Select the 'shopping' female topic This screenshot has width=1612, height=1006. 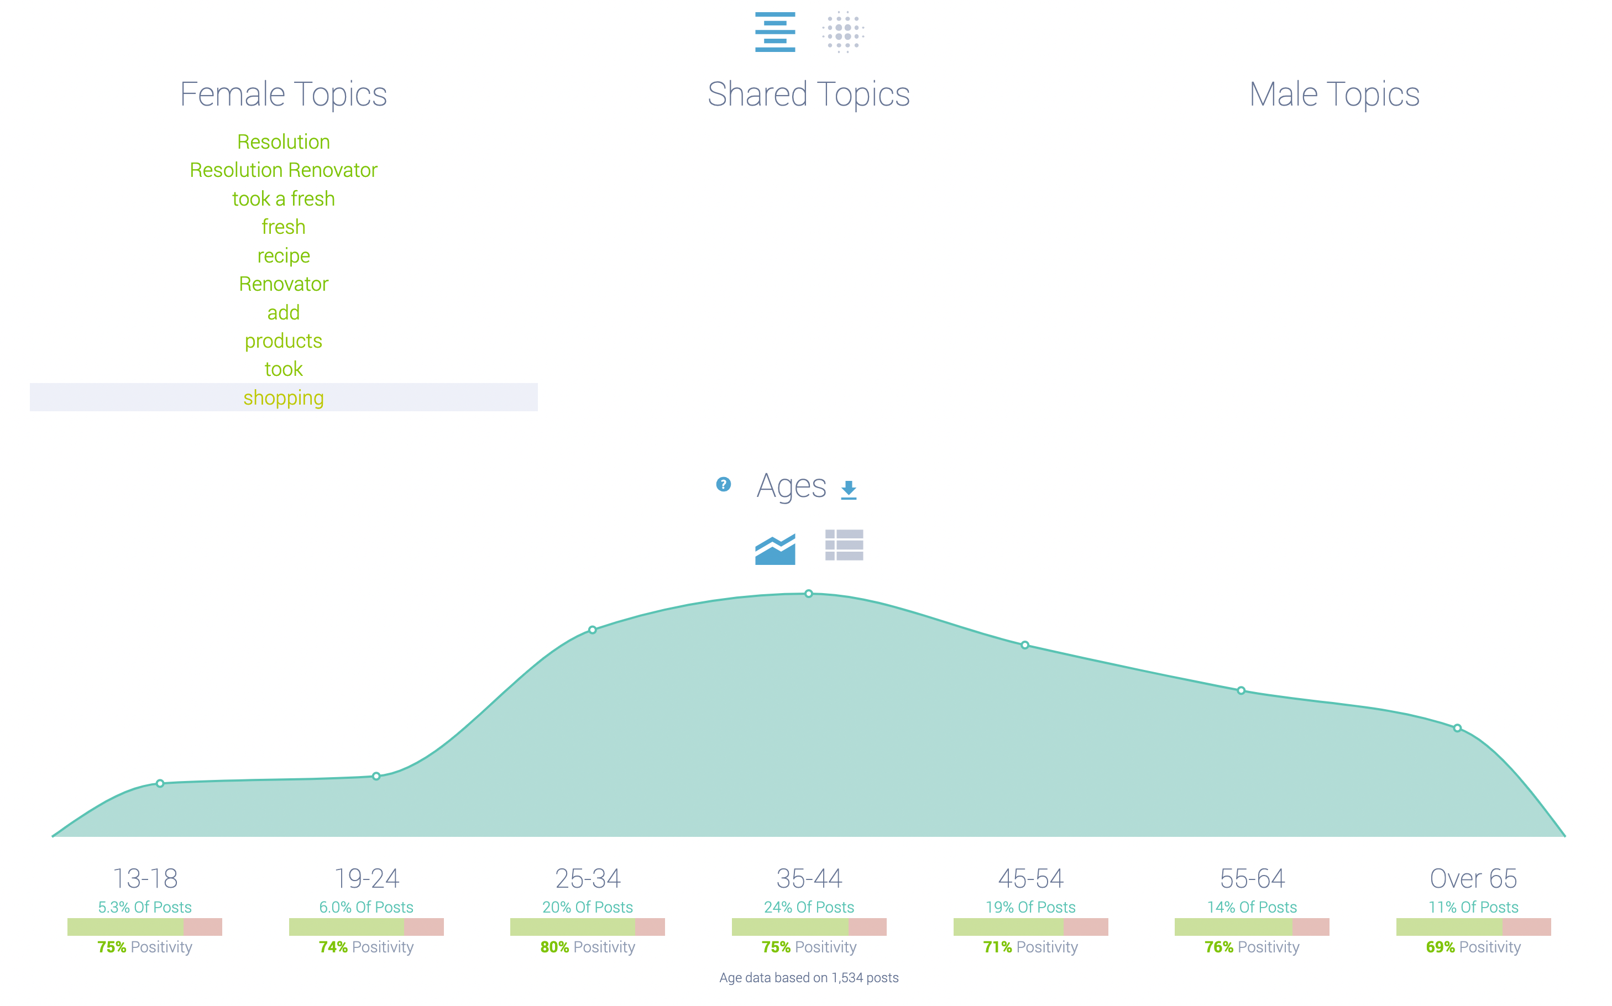tap(284, 398)
